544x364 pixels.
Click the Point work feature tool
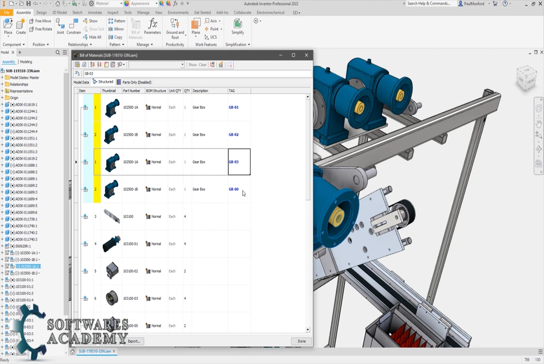tap(213, 29)
